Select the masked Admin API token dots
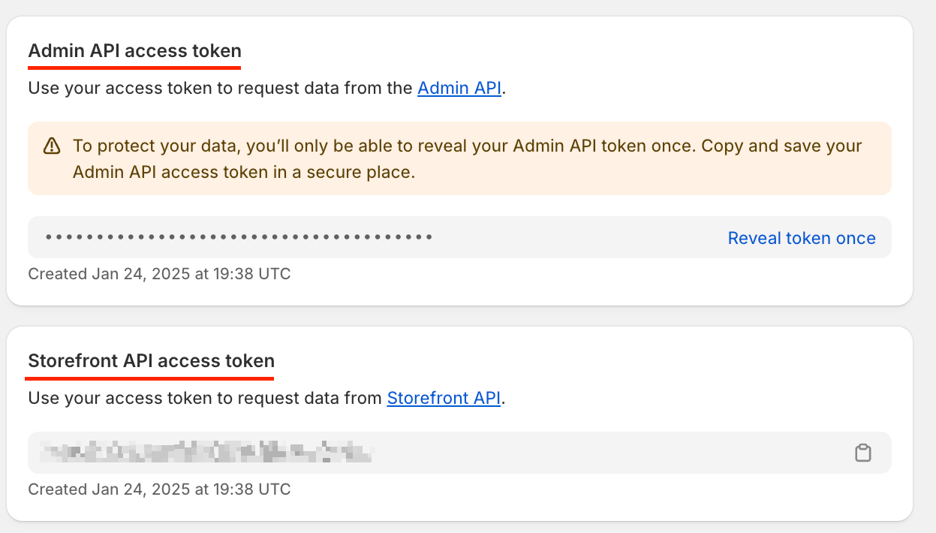936x533 pixels. point(239,237)
